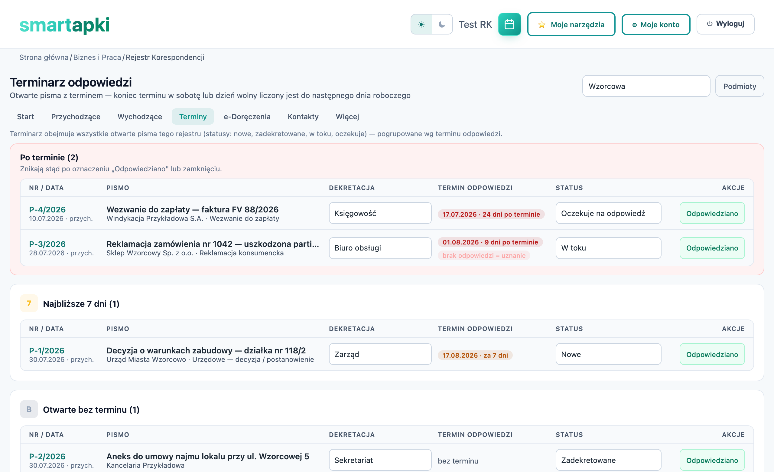Expand the Więcej menu
Image resolution: width=774 pixels, height=472 pixels.
click(x=347, y=116)
